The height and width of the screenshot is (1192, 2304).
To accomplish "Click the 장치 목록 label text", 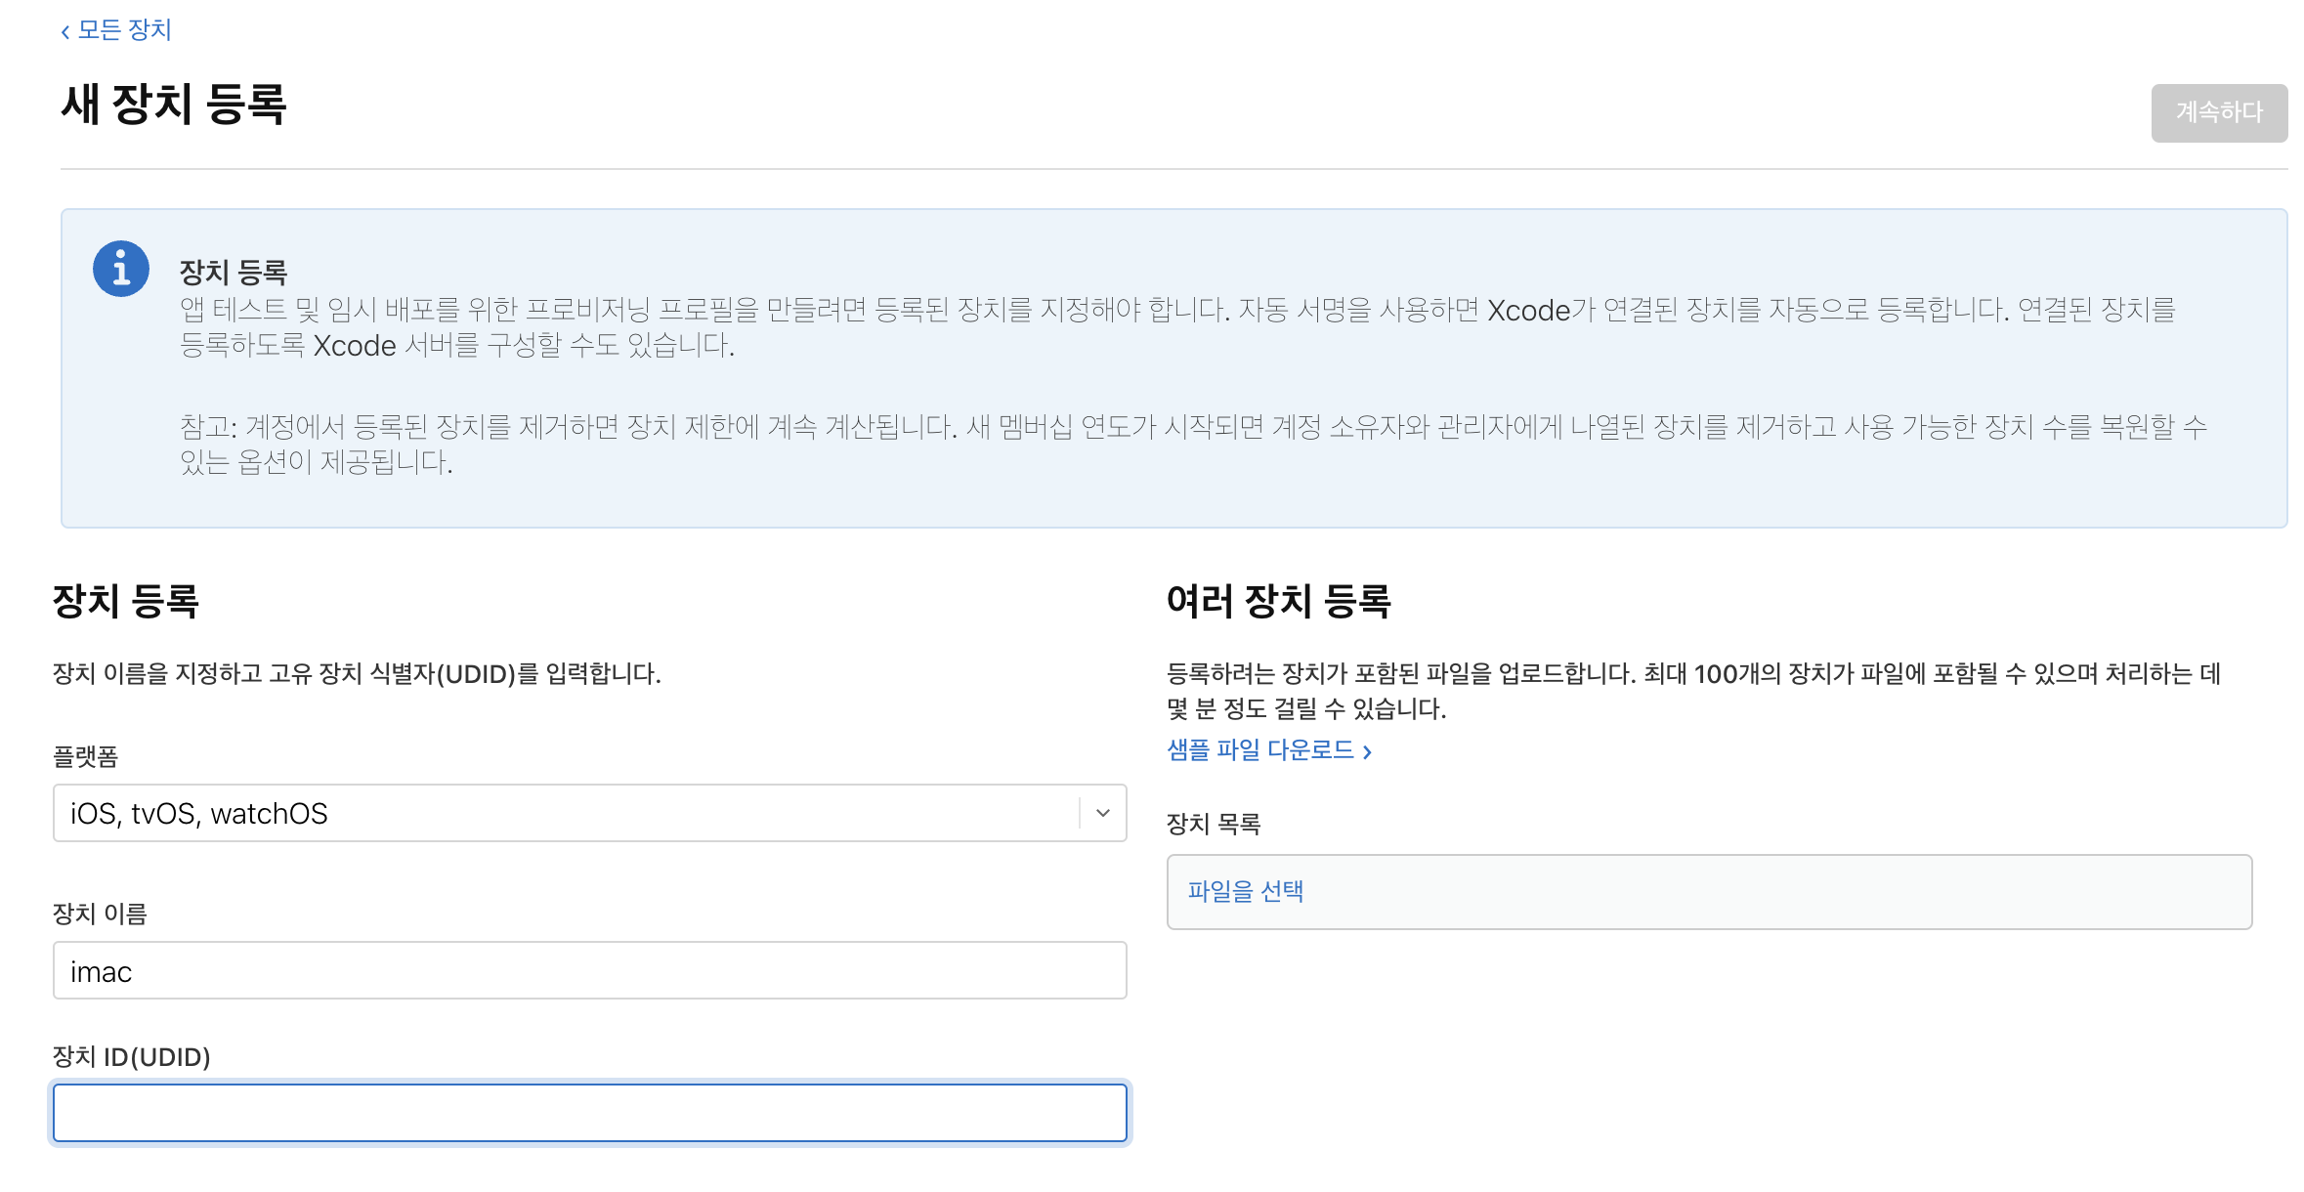I will tap(1214, 824).
